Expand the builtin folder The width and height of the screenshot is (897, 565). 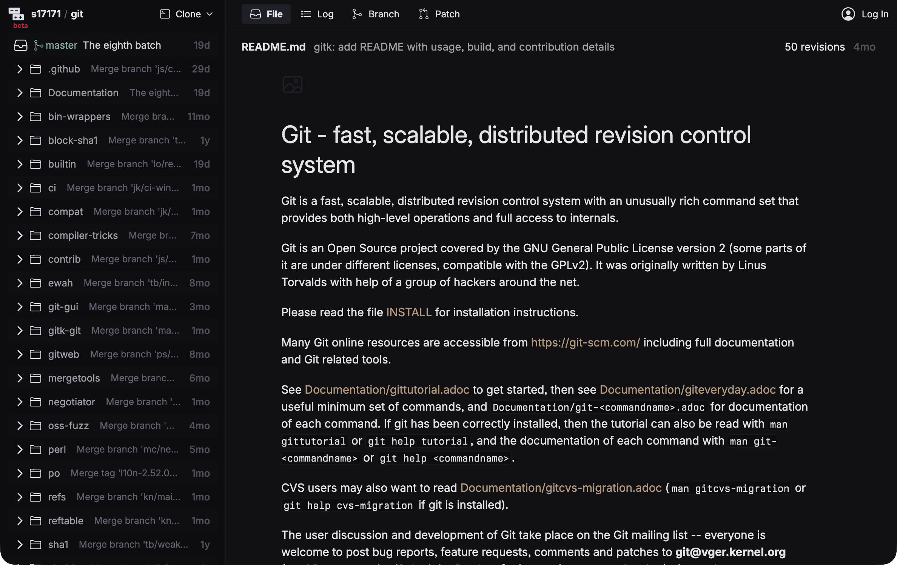click(20, 164)
